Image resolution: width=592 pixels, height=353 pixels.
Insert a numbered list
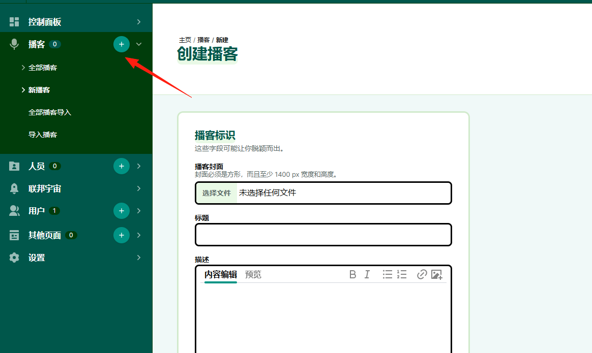402,275
